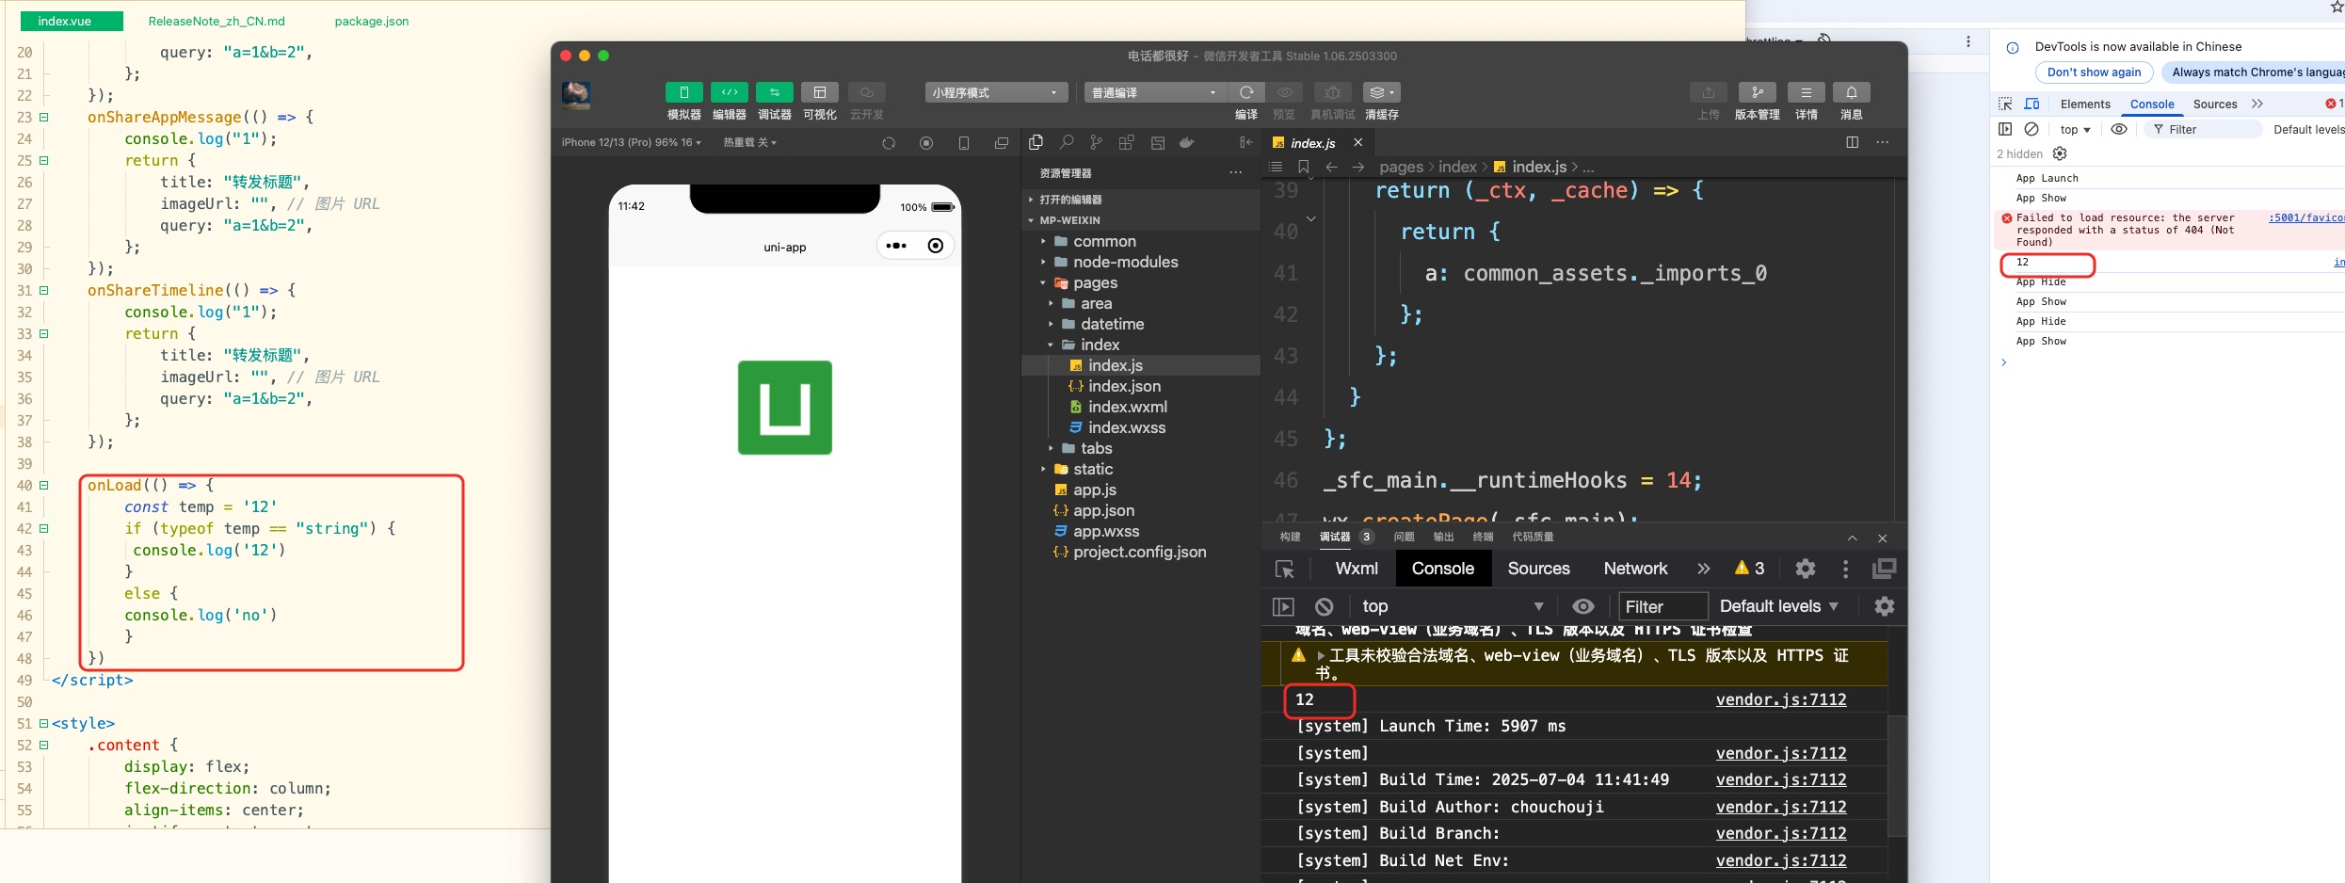Image resolution: width=2345 pixels, height=883 pixels.
Task: Click Don't show again in Chrome DevTools
Action: pyautogui.click(x=2094, y=72)
